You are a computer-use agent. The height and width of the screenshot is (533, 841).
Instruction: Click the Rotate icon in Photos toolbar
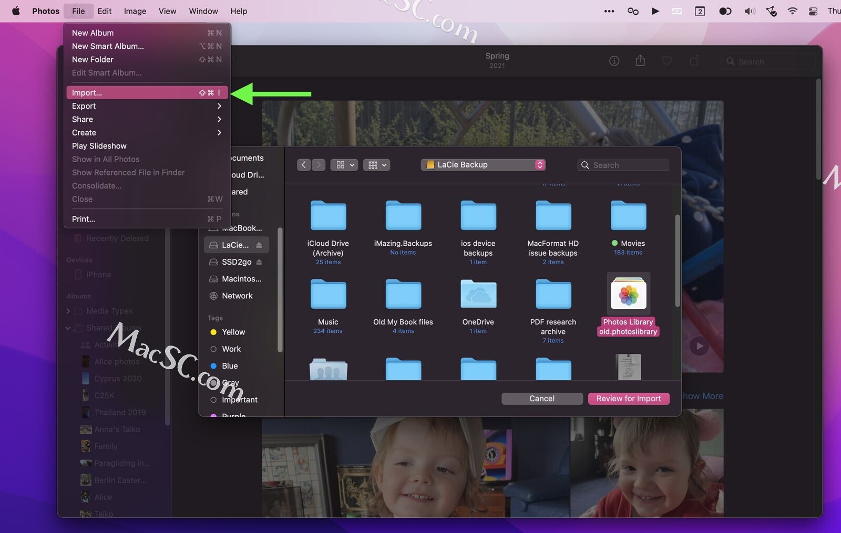[x=694, y=61]
